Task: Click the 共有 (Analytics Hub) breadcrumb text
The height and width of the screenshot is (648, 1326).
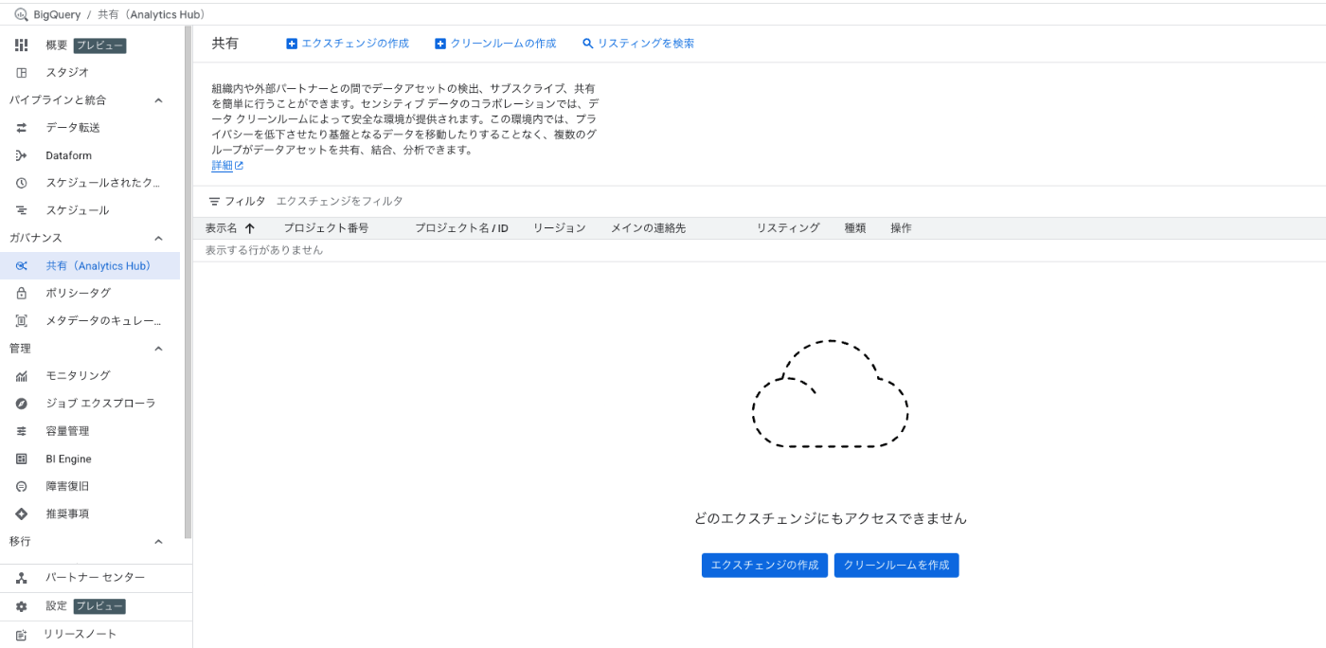Action: tap(152, 15)
